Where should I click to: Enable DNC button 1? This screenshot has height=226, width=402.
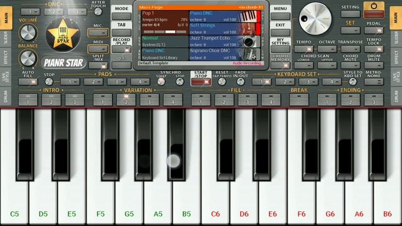pyautogui.click(x=30, y=12)
